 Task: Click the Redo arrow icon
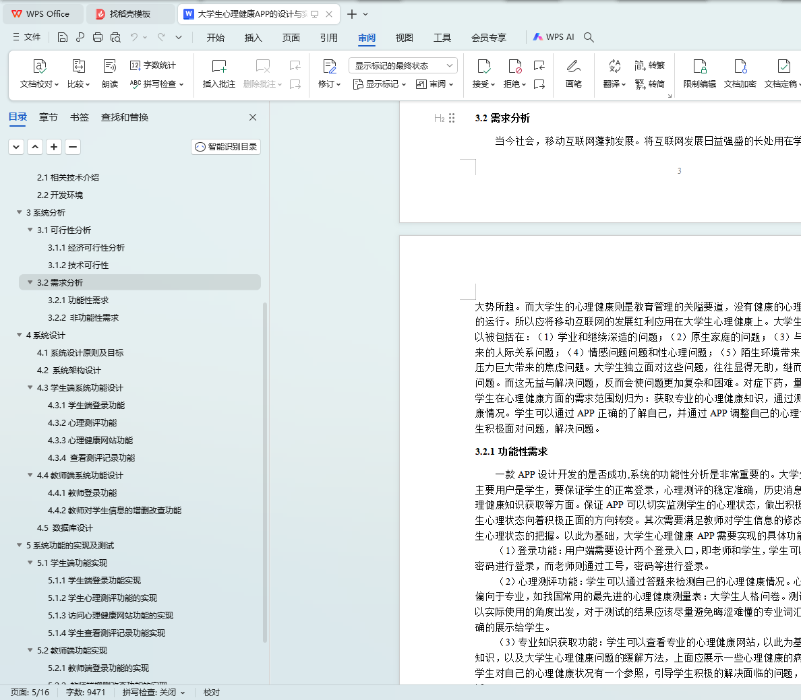(x=161, y=37)
